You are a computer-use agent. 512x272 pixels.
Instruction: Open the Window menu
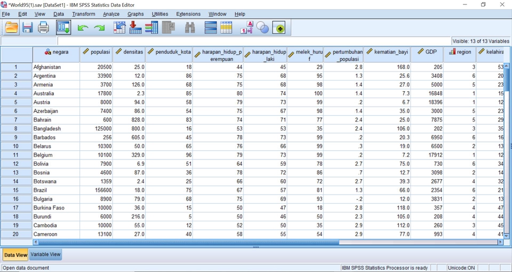point(218,14)
